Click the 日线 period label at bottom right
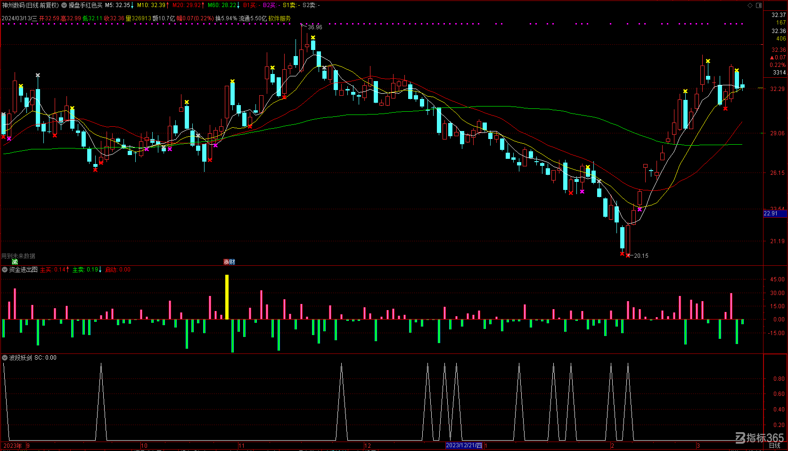The height and width of the screenshot is (451, 788). [x=775, y=445]
